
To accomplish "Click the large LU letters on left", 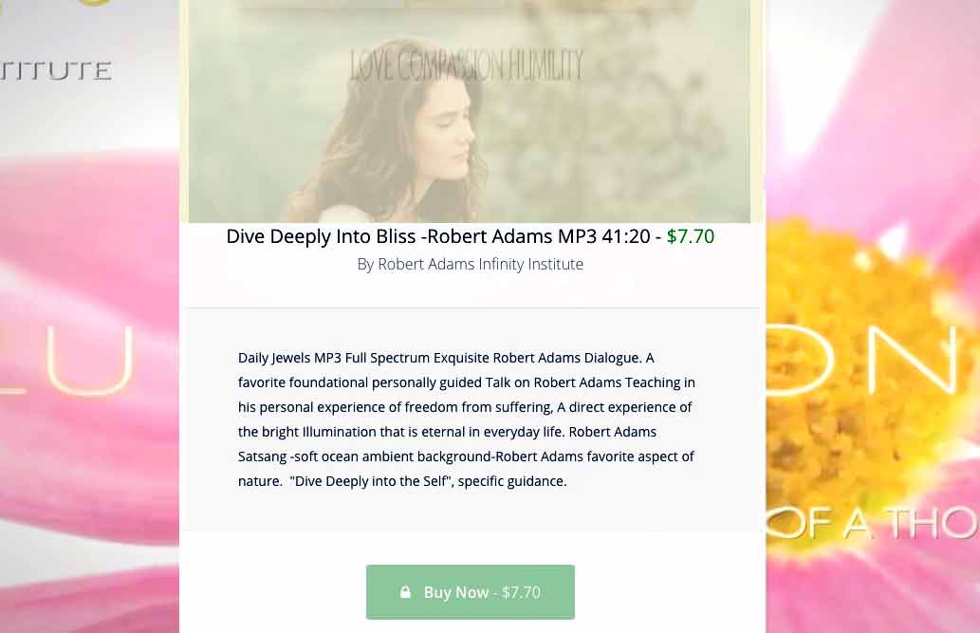I will 67,362.
